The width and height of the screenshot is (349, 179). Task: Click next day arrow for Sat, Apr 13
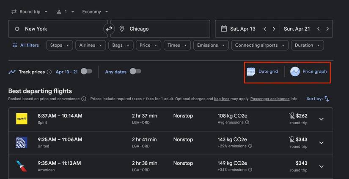click(274, 29)
